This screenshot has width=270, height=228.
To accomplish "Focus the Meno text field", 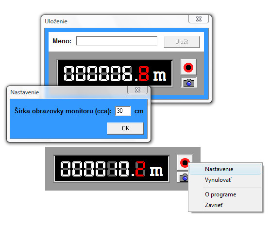I will 117,41.
